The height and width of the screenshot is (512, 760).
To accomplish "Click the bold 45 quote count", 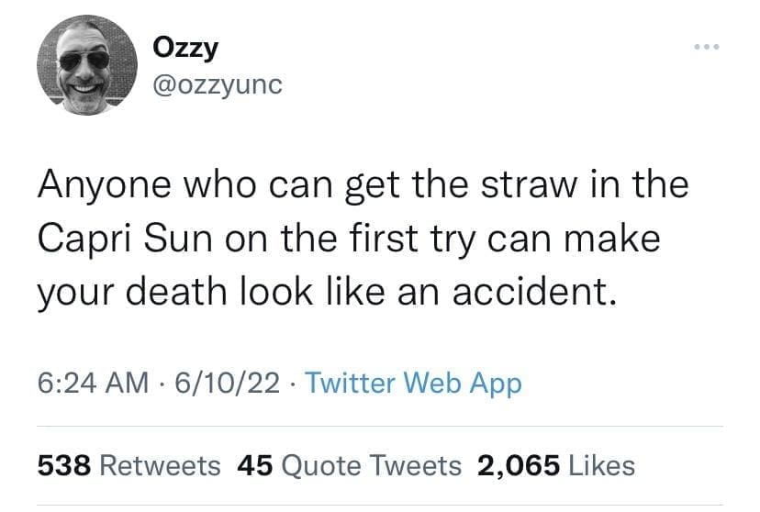I will 254,465.
